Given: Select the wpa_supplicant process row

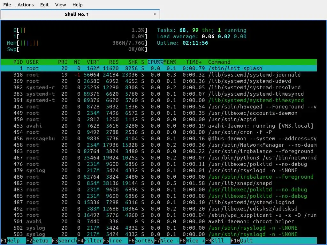Looking at the screenshot, I should (x=159, y=215).
